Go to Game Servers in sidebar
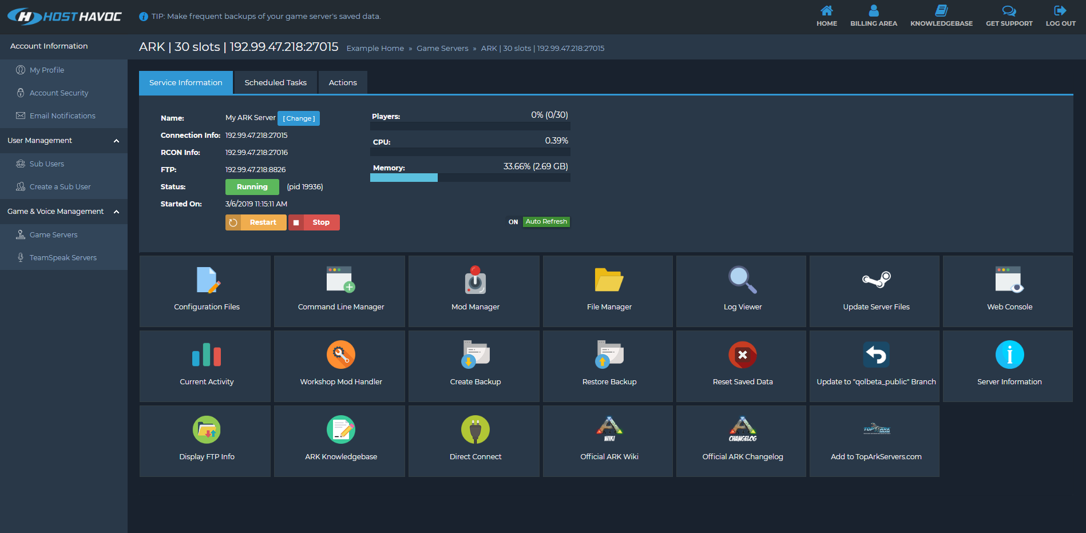1086x533 pixels. [53, 235]
